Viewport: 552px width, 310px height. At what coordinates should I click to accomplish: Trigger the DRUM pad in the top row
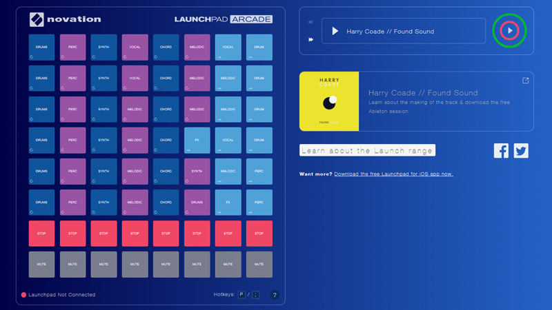(259, 47)
